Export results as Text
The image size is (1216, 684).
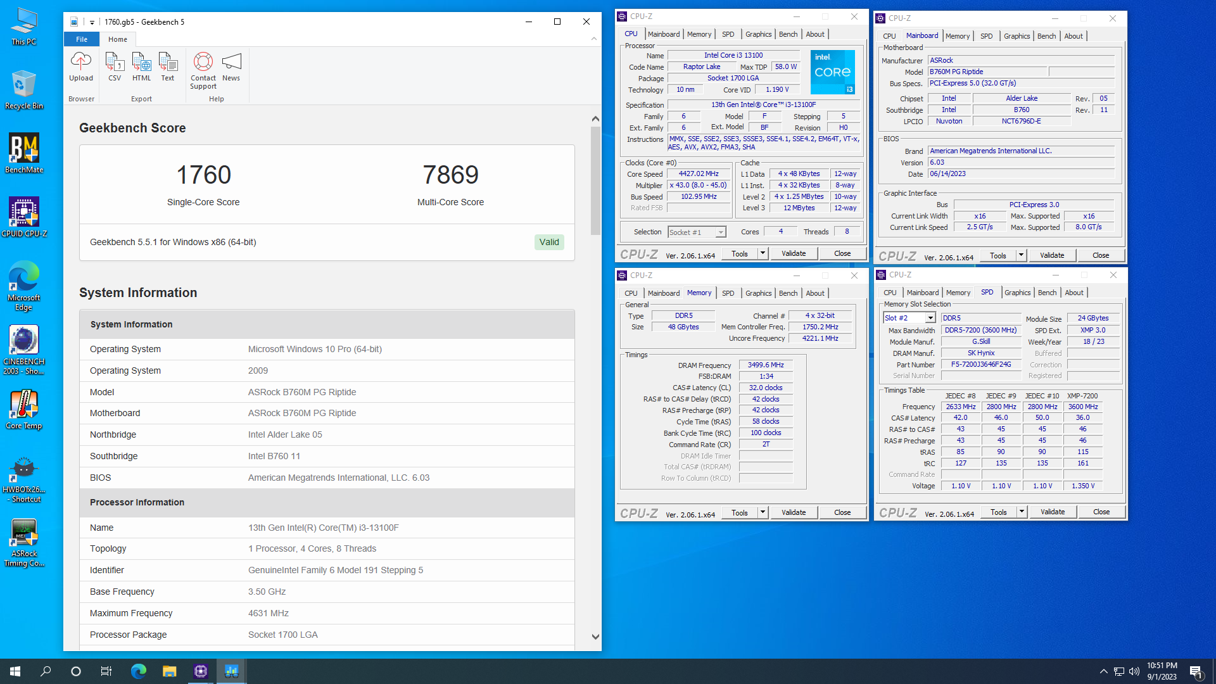tap(168, 67)
